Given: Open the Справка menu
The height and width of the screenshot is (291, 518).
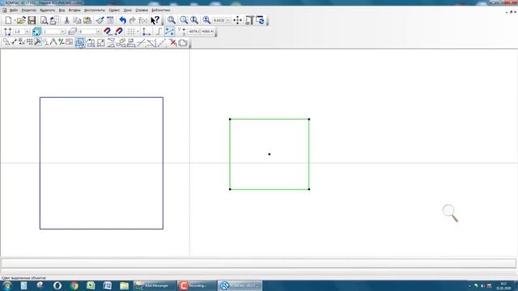Looking at the screenshot, I should (x=142, y=11).
